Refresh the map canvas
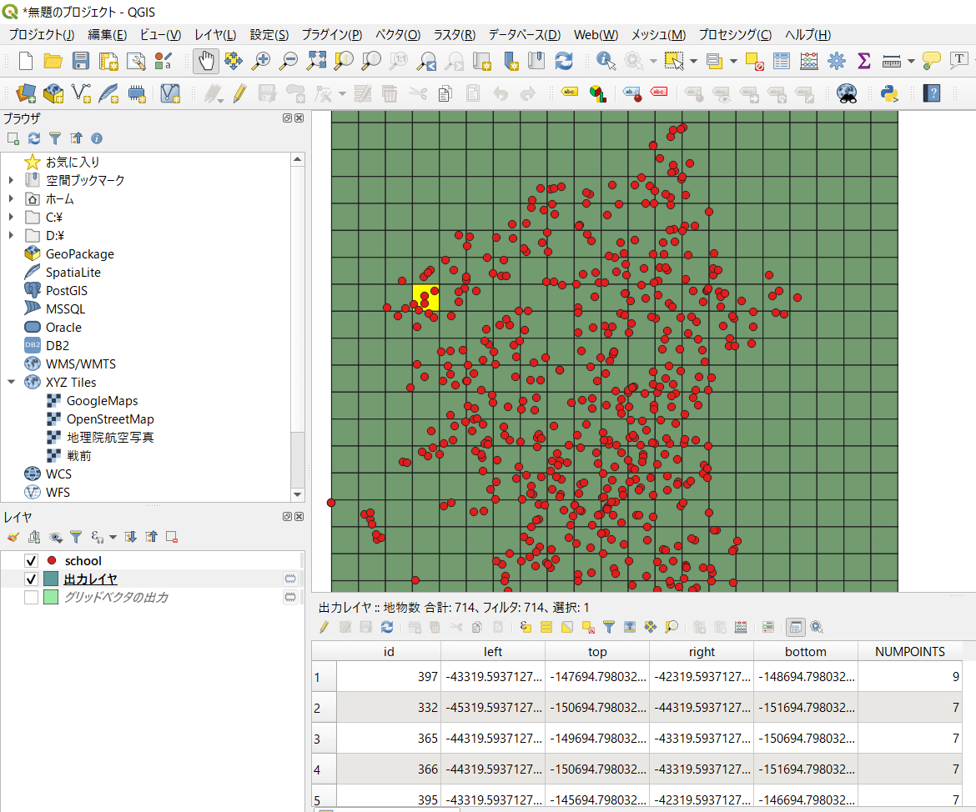 tap(564, 61)
